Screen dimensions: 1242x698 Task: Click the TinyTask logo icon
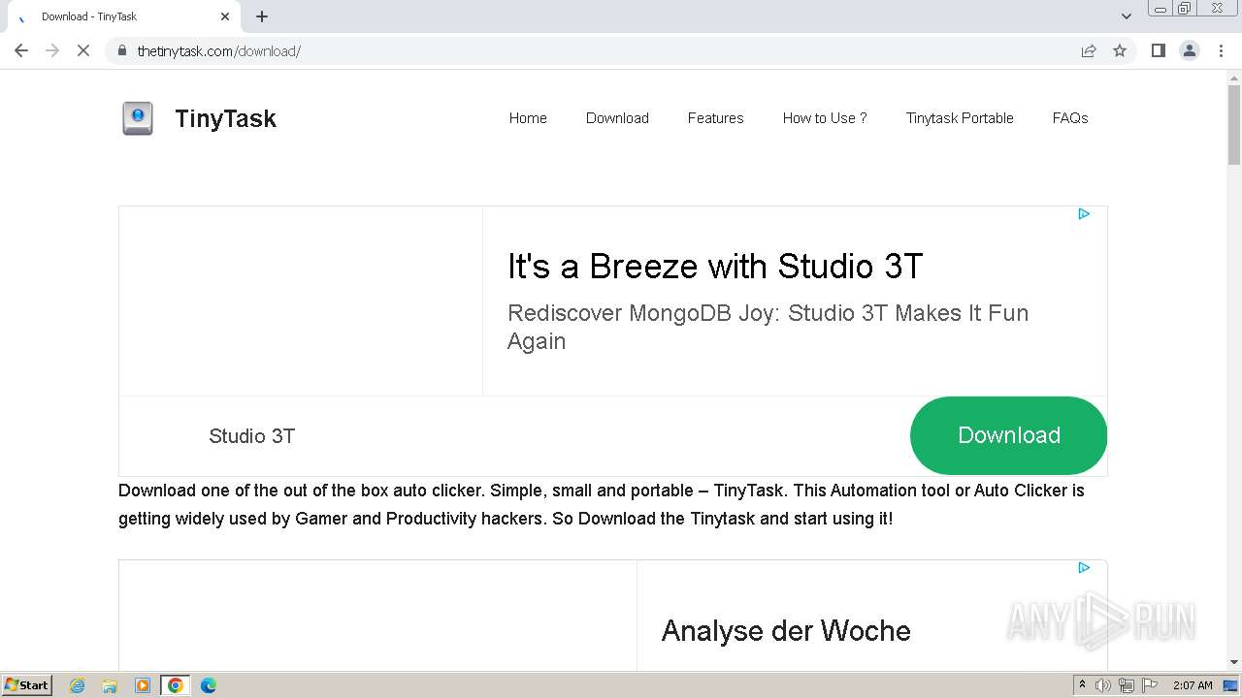pos(138,118)
